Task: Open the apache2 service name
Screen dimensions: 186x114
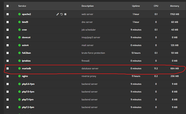Action: click(x=26, y=14)
